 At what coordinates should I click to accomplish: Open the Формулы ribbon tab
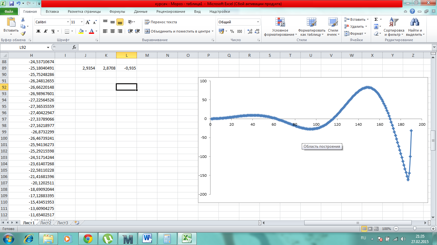(117, 11)
